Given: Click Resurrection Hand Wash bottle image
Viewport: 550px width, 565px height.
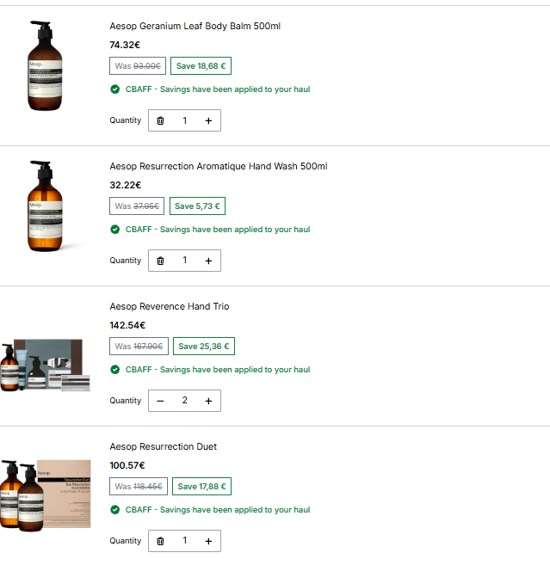Looking at the screenshot, I should point(45,206).
